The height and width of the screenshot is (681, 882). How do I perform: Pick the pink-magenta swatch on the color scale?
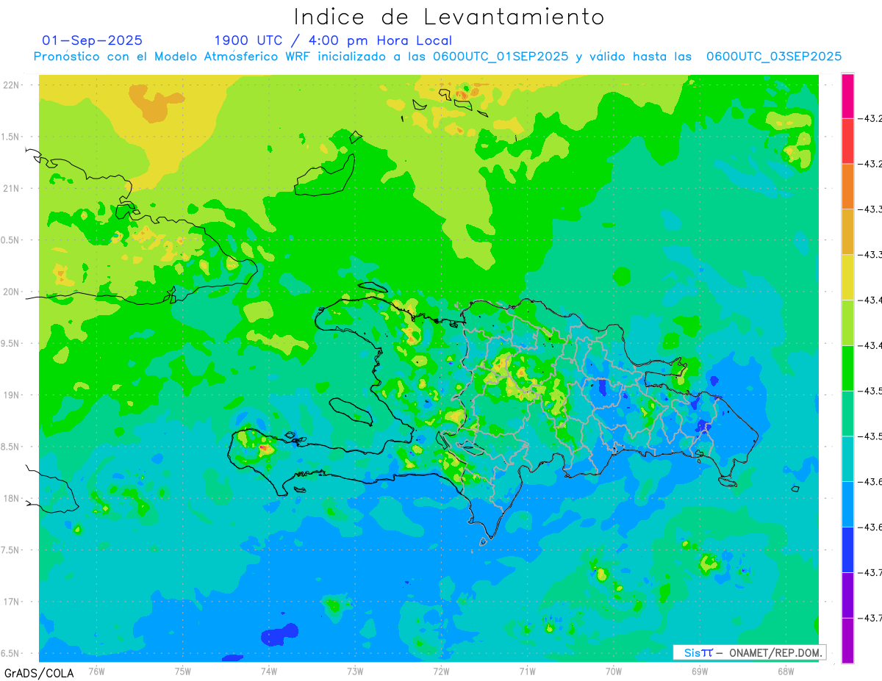click(847, 96)
